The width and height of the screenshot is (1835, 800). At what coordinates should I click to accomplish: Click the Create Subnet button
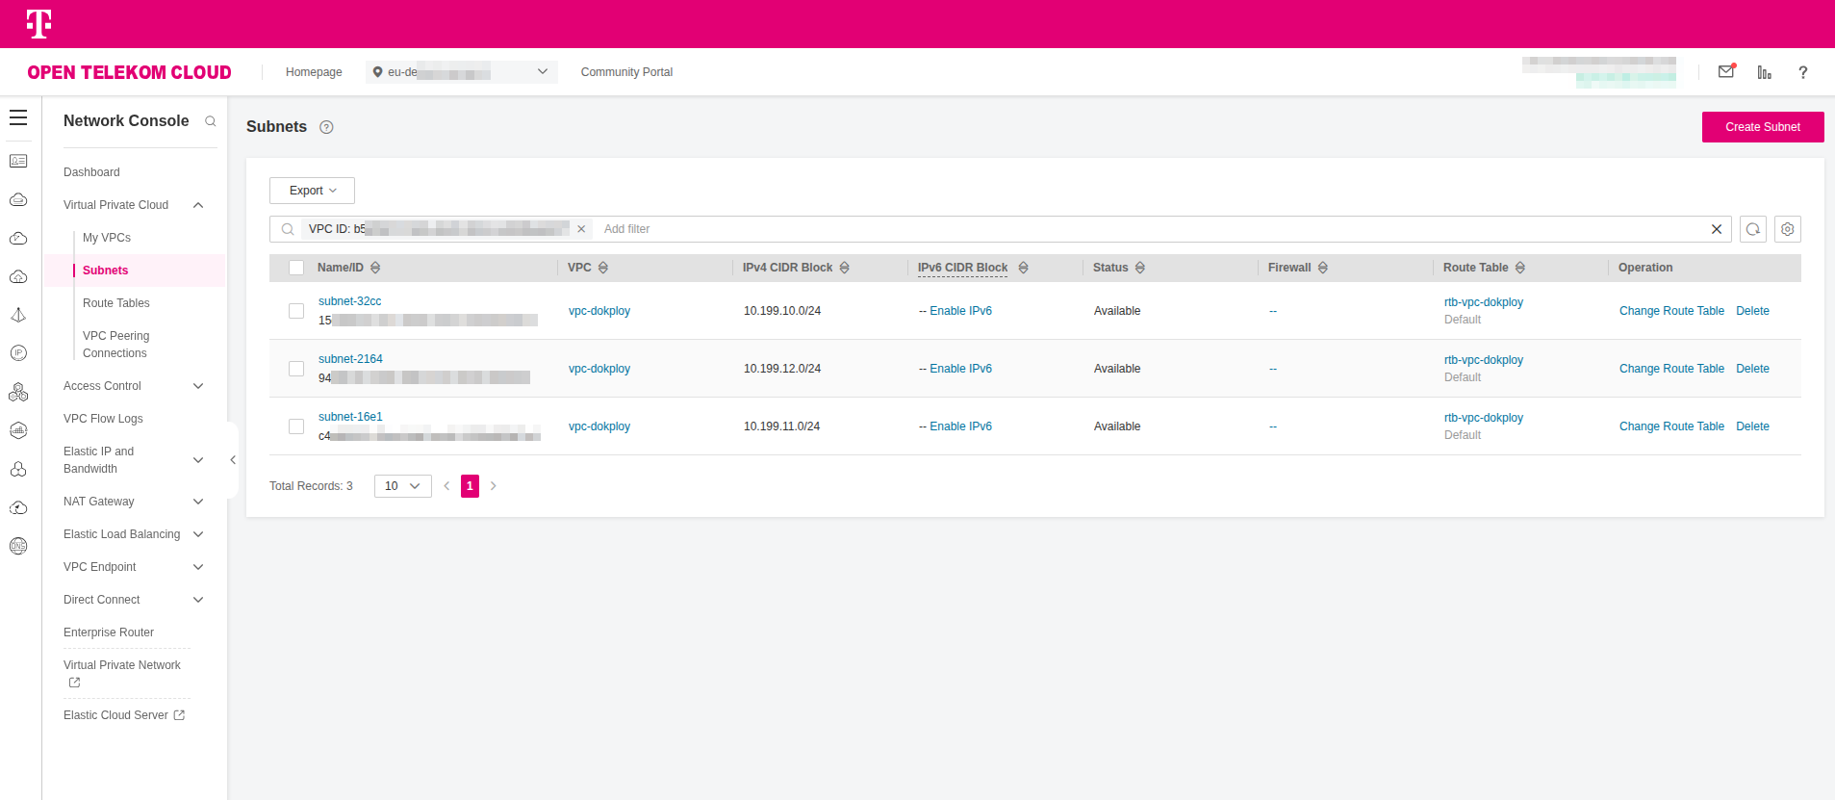pyautogui.click(x=1762, y=127)
